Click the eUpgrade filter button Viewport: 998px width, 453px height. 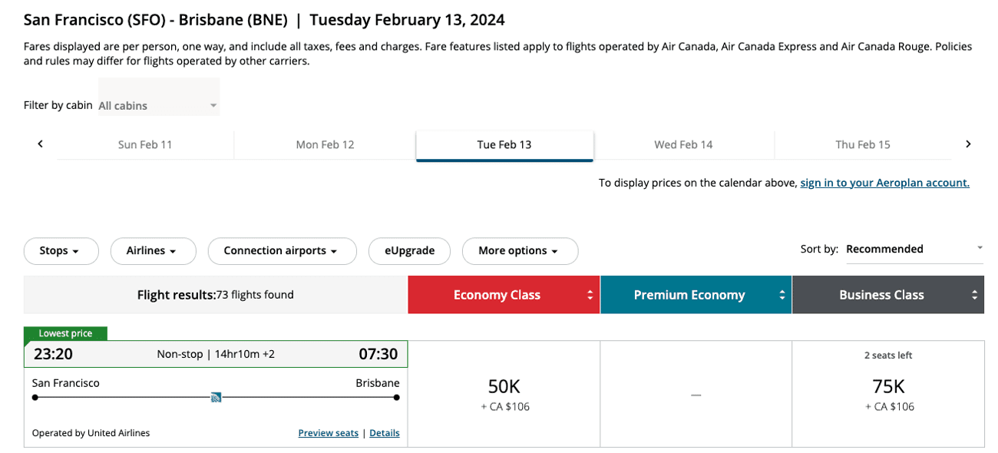409,250
